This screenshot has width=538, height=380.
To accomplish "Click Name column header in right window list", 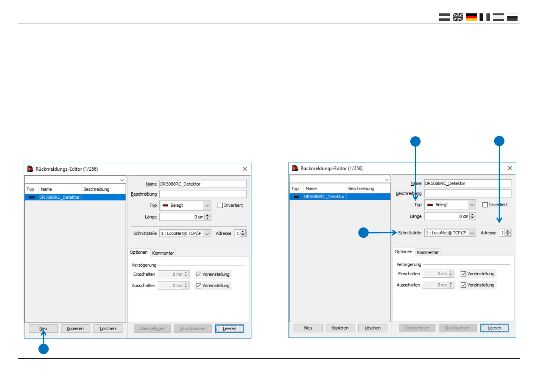I will point(325,189).
